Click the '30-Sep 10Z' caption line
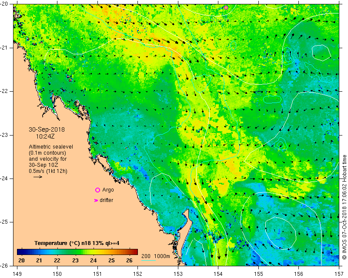 pos(43,165)
